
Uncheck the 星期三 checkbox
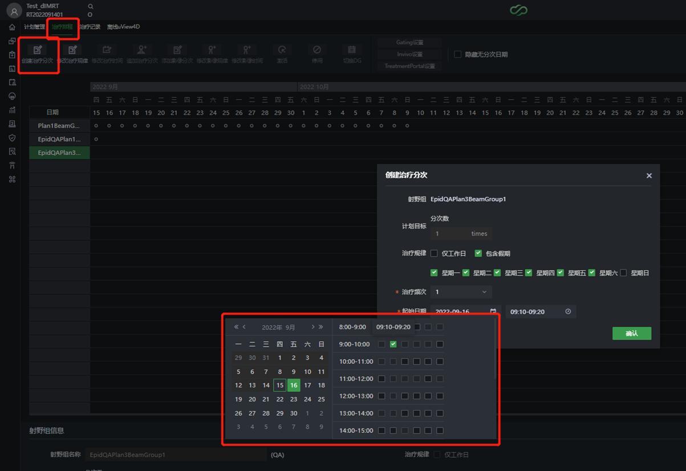[497, 273]
